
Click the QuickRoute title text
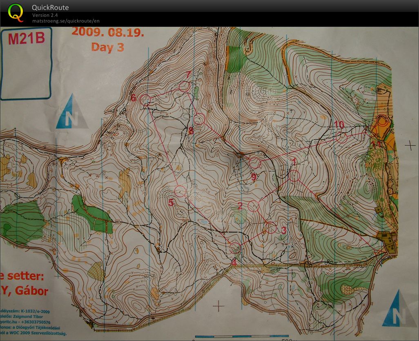click(50, 7)
